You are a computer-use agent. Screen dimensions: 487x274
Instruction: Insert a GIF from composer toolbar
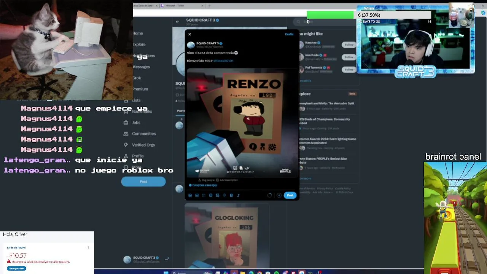(x=197, y=195)
